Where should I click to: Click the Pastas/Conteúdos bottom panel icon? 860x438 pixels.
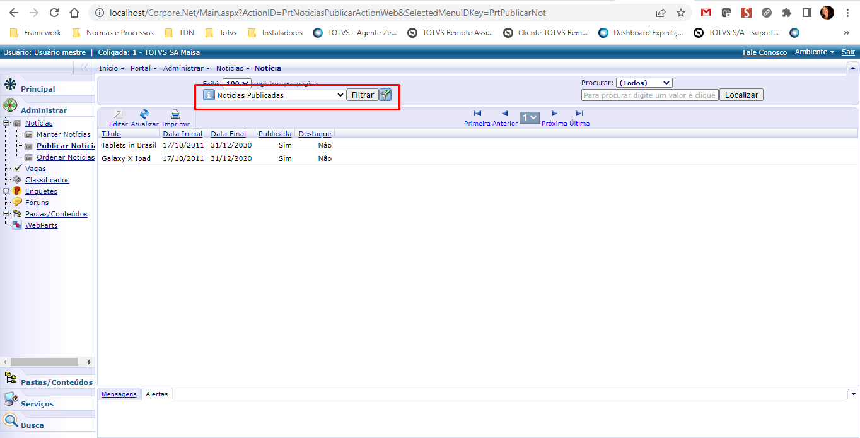tap(11, 378)
